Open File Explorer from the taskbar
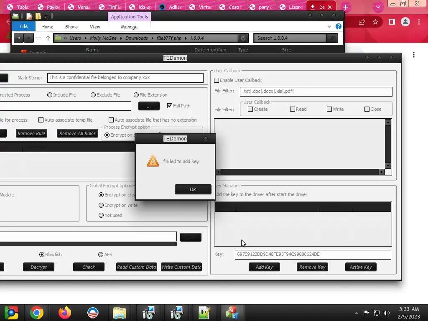 pos(120,313)
